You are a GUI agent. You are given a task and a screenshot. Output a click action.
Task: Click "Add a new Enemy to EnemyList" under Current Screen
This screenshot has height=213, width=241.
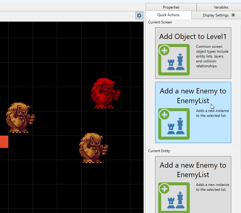click(x=193, y=95)
